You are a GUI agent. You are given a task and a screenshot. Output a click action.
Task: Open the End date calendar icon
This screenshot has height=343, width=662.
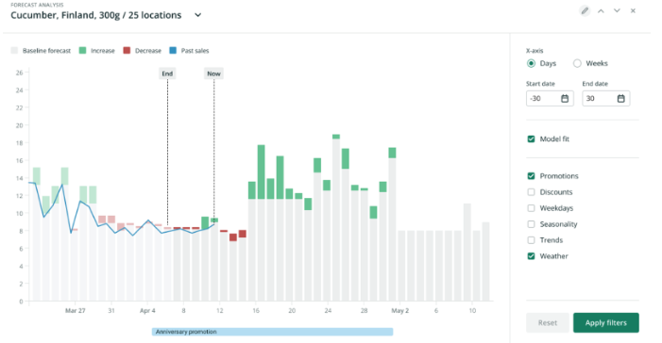620,99
